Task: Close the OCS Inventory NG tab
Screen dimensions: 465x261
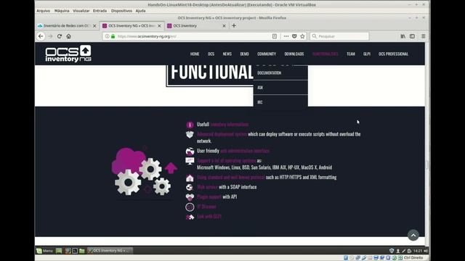Action: (159, 26)
